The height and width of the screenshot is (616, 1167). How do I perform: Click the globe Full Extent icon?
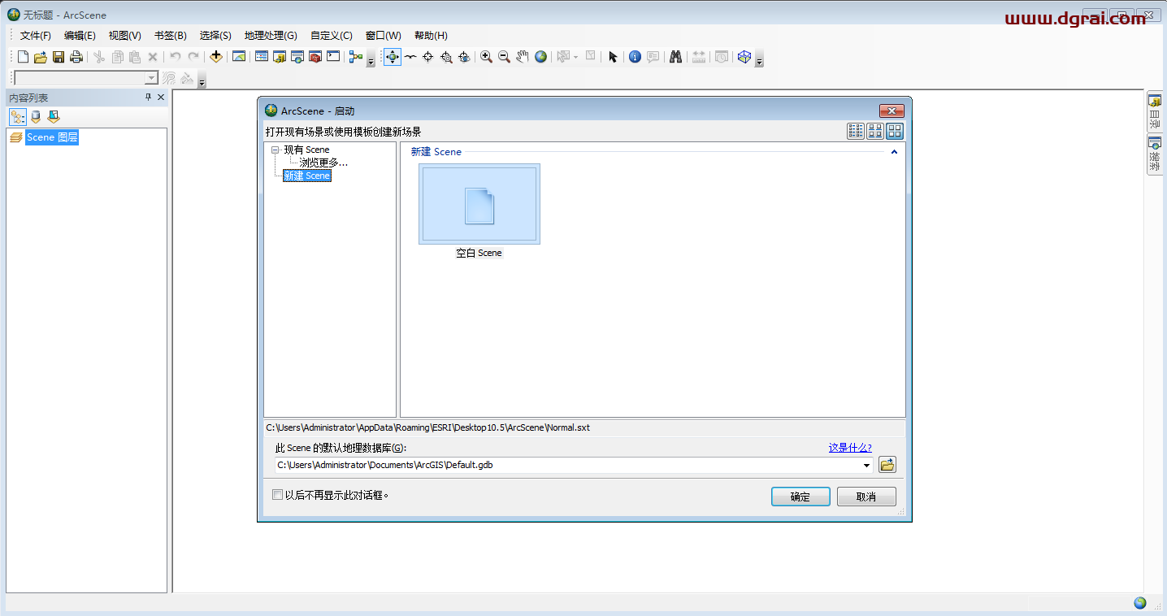click(x=541, y=57)
